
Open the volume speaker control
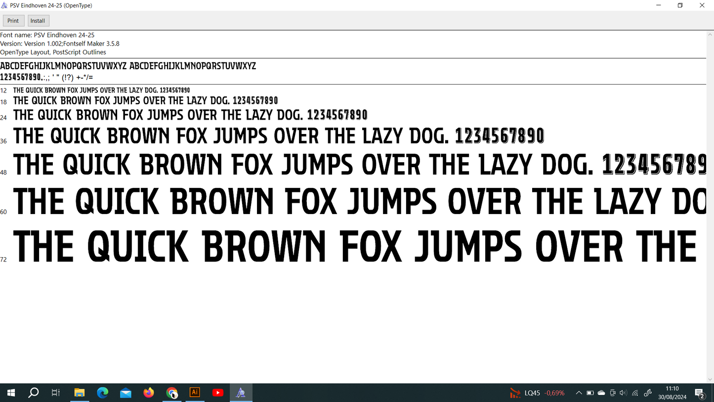pos(623,393)
